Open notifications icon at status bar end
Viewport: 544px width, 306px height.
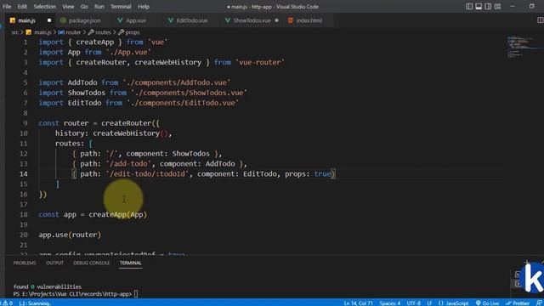(x=539, y=303)
